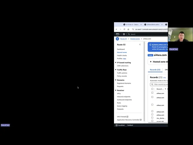The width and height of the screenshot is (193, 145).
Task: Tick checkbox of fourth ai4wa.com record
Action: (x=152, y=111)
